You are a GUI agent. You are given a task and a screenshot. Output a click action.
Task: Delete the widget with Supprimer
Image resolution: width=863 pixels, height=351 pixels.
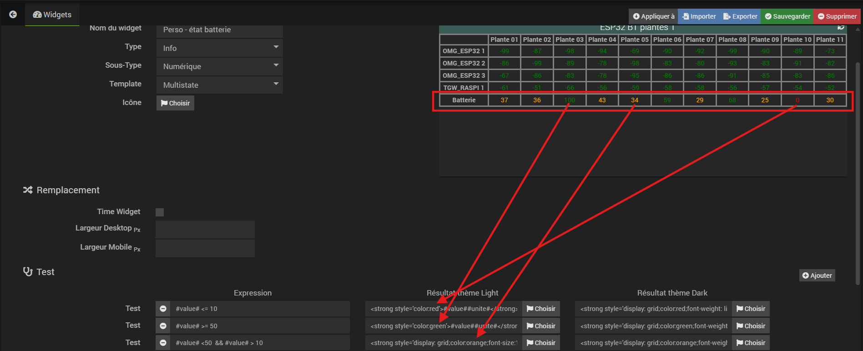(837, 16)
